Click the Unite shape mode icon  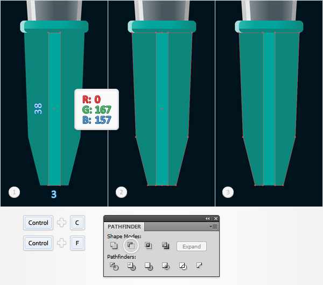click(x=114, y=245)
